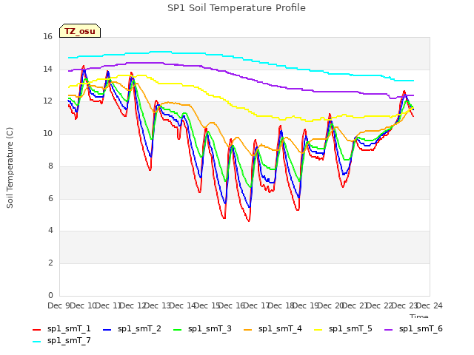This screenshot has height=355, width=474.
Task: Click the sp1_smT_2 blue legend swatch
Action: click(x=107, y=330)
